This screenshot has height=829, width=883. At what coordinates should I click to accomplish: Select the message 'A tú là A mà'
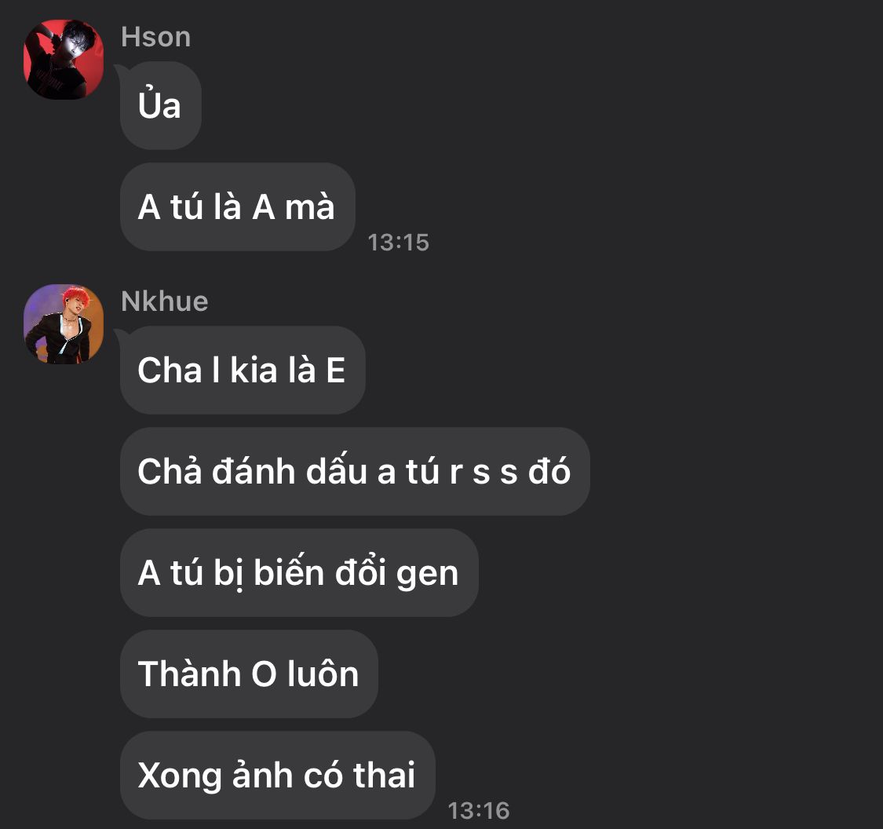[x=238, y=206]
